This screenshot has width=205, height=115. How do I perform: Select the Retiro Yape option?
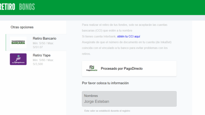tap(36, 59)
